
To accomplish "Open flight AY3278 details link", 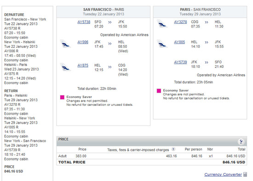I will [180, 22].
